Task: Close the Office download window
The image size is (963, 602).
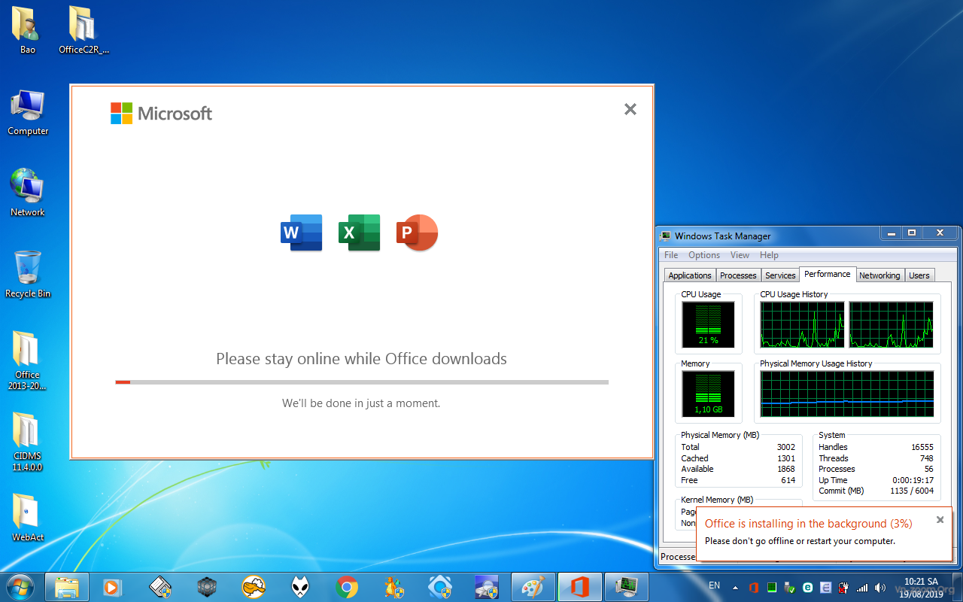Action: [x=630, y=109]
